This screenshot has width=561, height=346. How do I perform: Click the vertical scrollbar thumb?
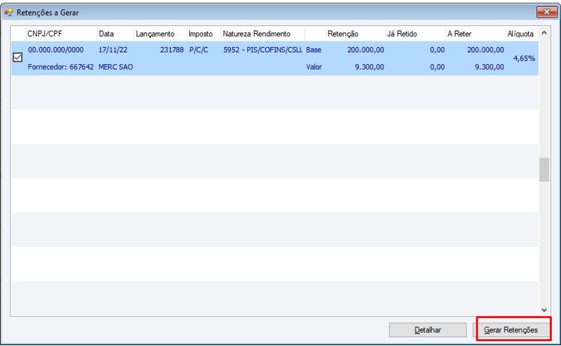(x=544, y=170)
